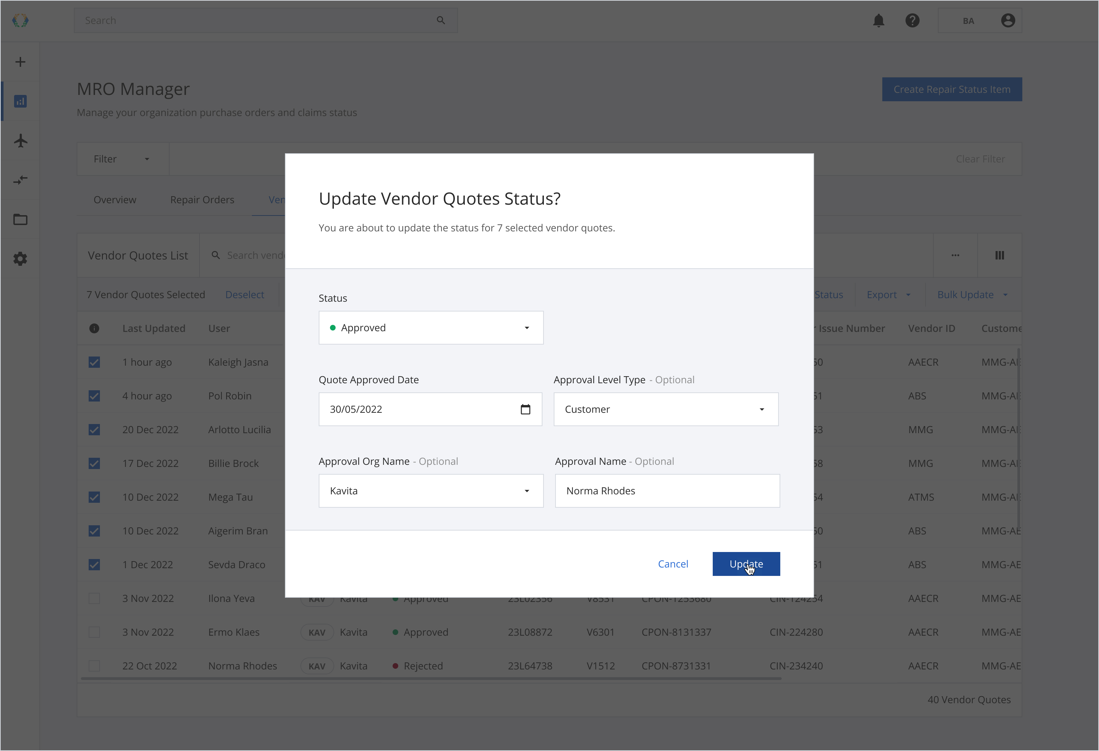Viewport: 1099px width, 751px height.
Task: Click cell 23L64738
Action: click(530, 666)
